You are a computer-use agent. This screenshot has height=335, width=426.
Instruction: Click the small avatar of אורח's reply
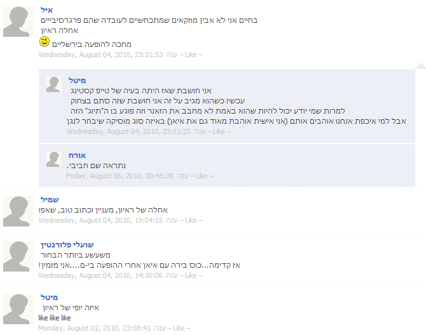pos(54,159)
